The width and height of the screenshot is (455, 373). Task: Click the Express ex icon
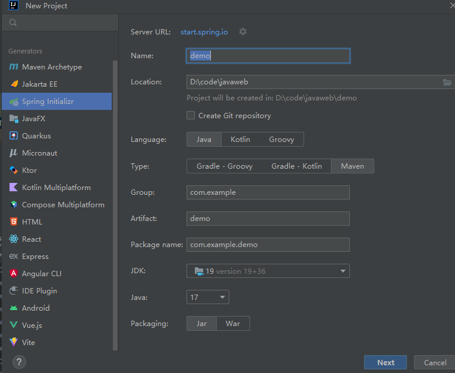[14, 257]
